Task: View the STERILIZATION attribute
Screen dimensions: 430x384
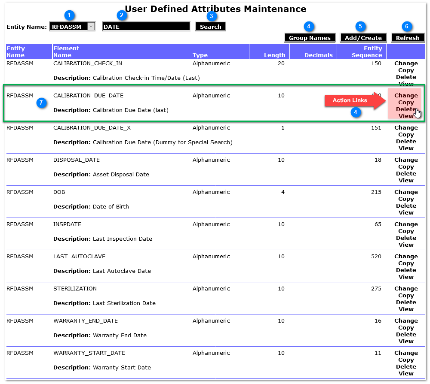Action: coord(406,309)
